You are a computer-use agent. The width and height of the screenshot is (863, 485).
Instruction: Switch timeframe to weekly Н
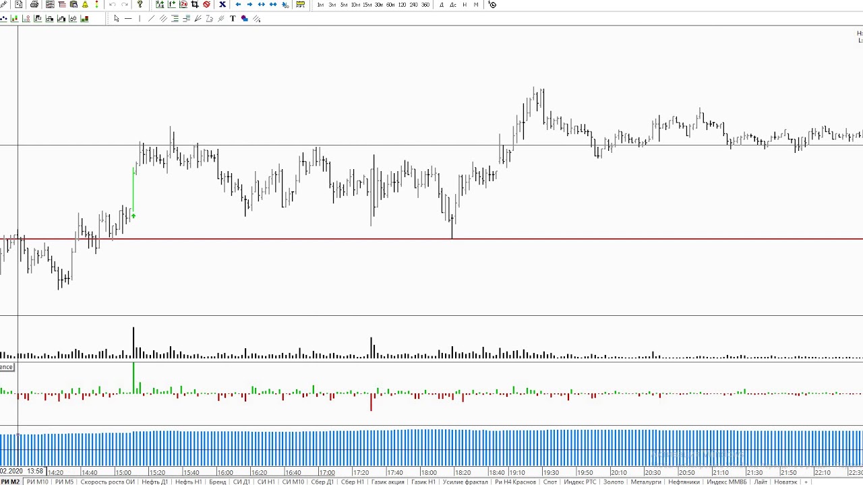[465, 5]
